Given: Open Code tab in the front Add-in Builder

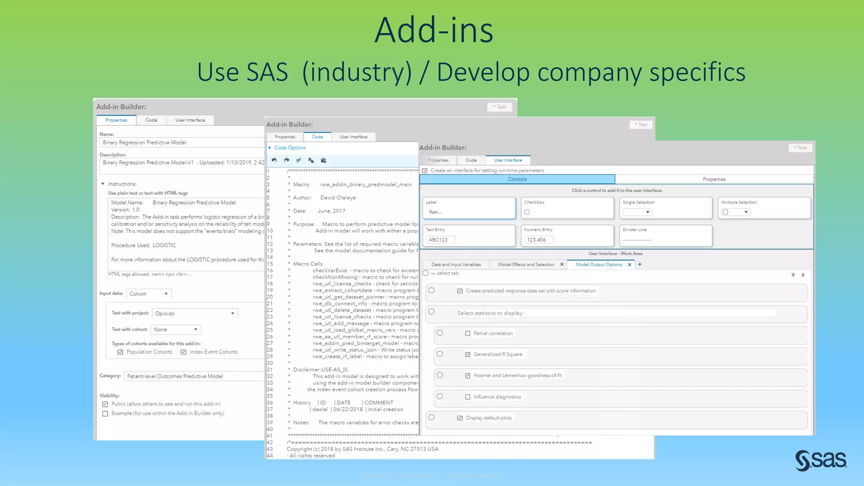Looking at the screenshot, I should coord(471,160).
